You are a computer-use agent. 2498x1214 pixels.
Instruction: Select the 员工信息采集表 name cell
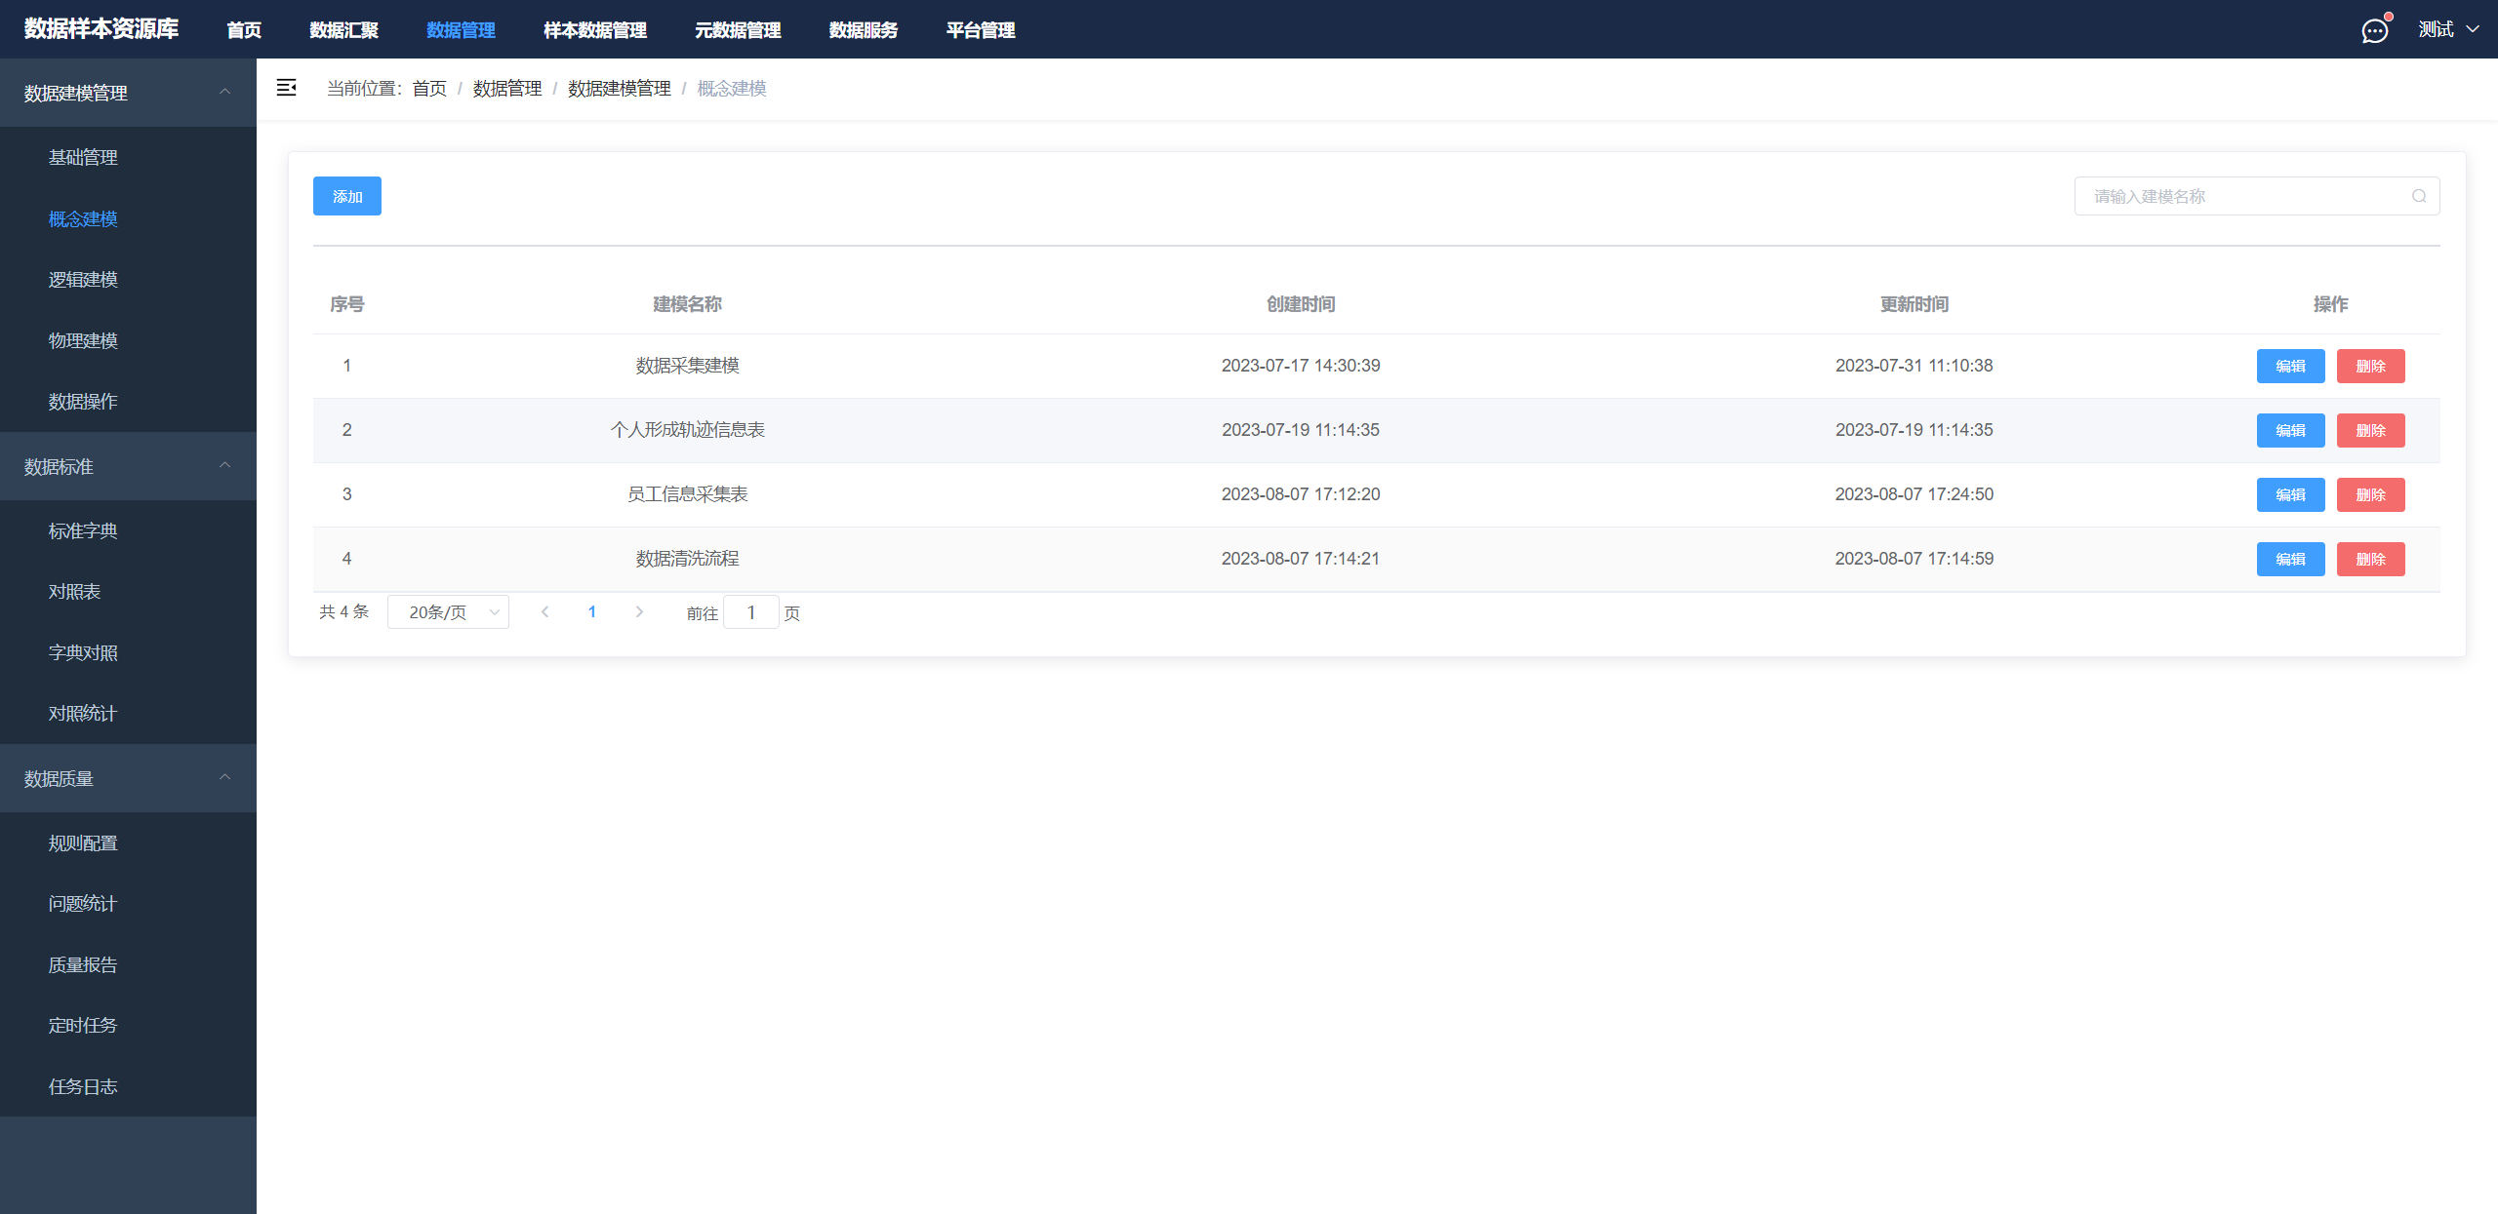coord(687,494)
